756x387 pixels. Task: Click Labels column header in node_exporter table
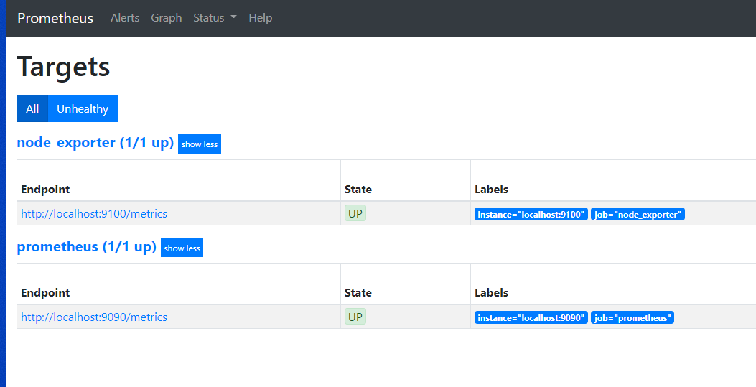coord(491,190)
